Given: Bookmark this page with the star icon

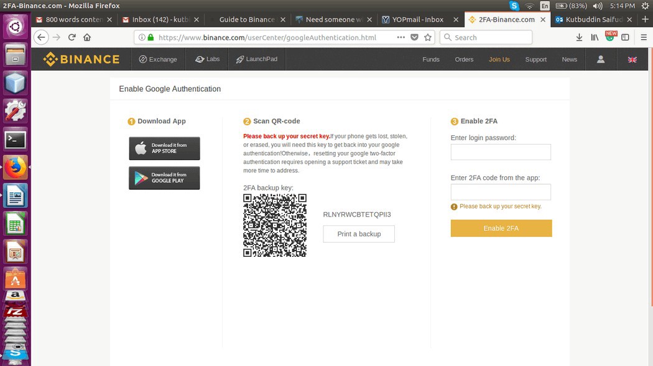Looking at the screenshot, I should coord(428,37).
